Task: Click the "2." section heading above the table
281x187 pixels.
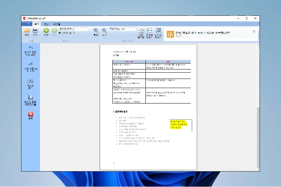Action: click(x=116, y=55)
